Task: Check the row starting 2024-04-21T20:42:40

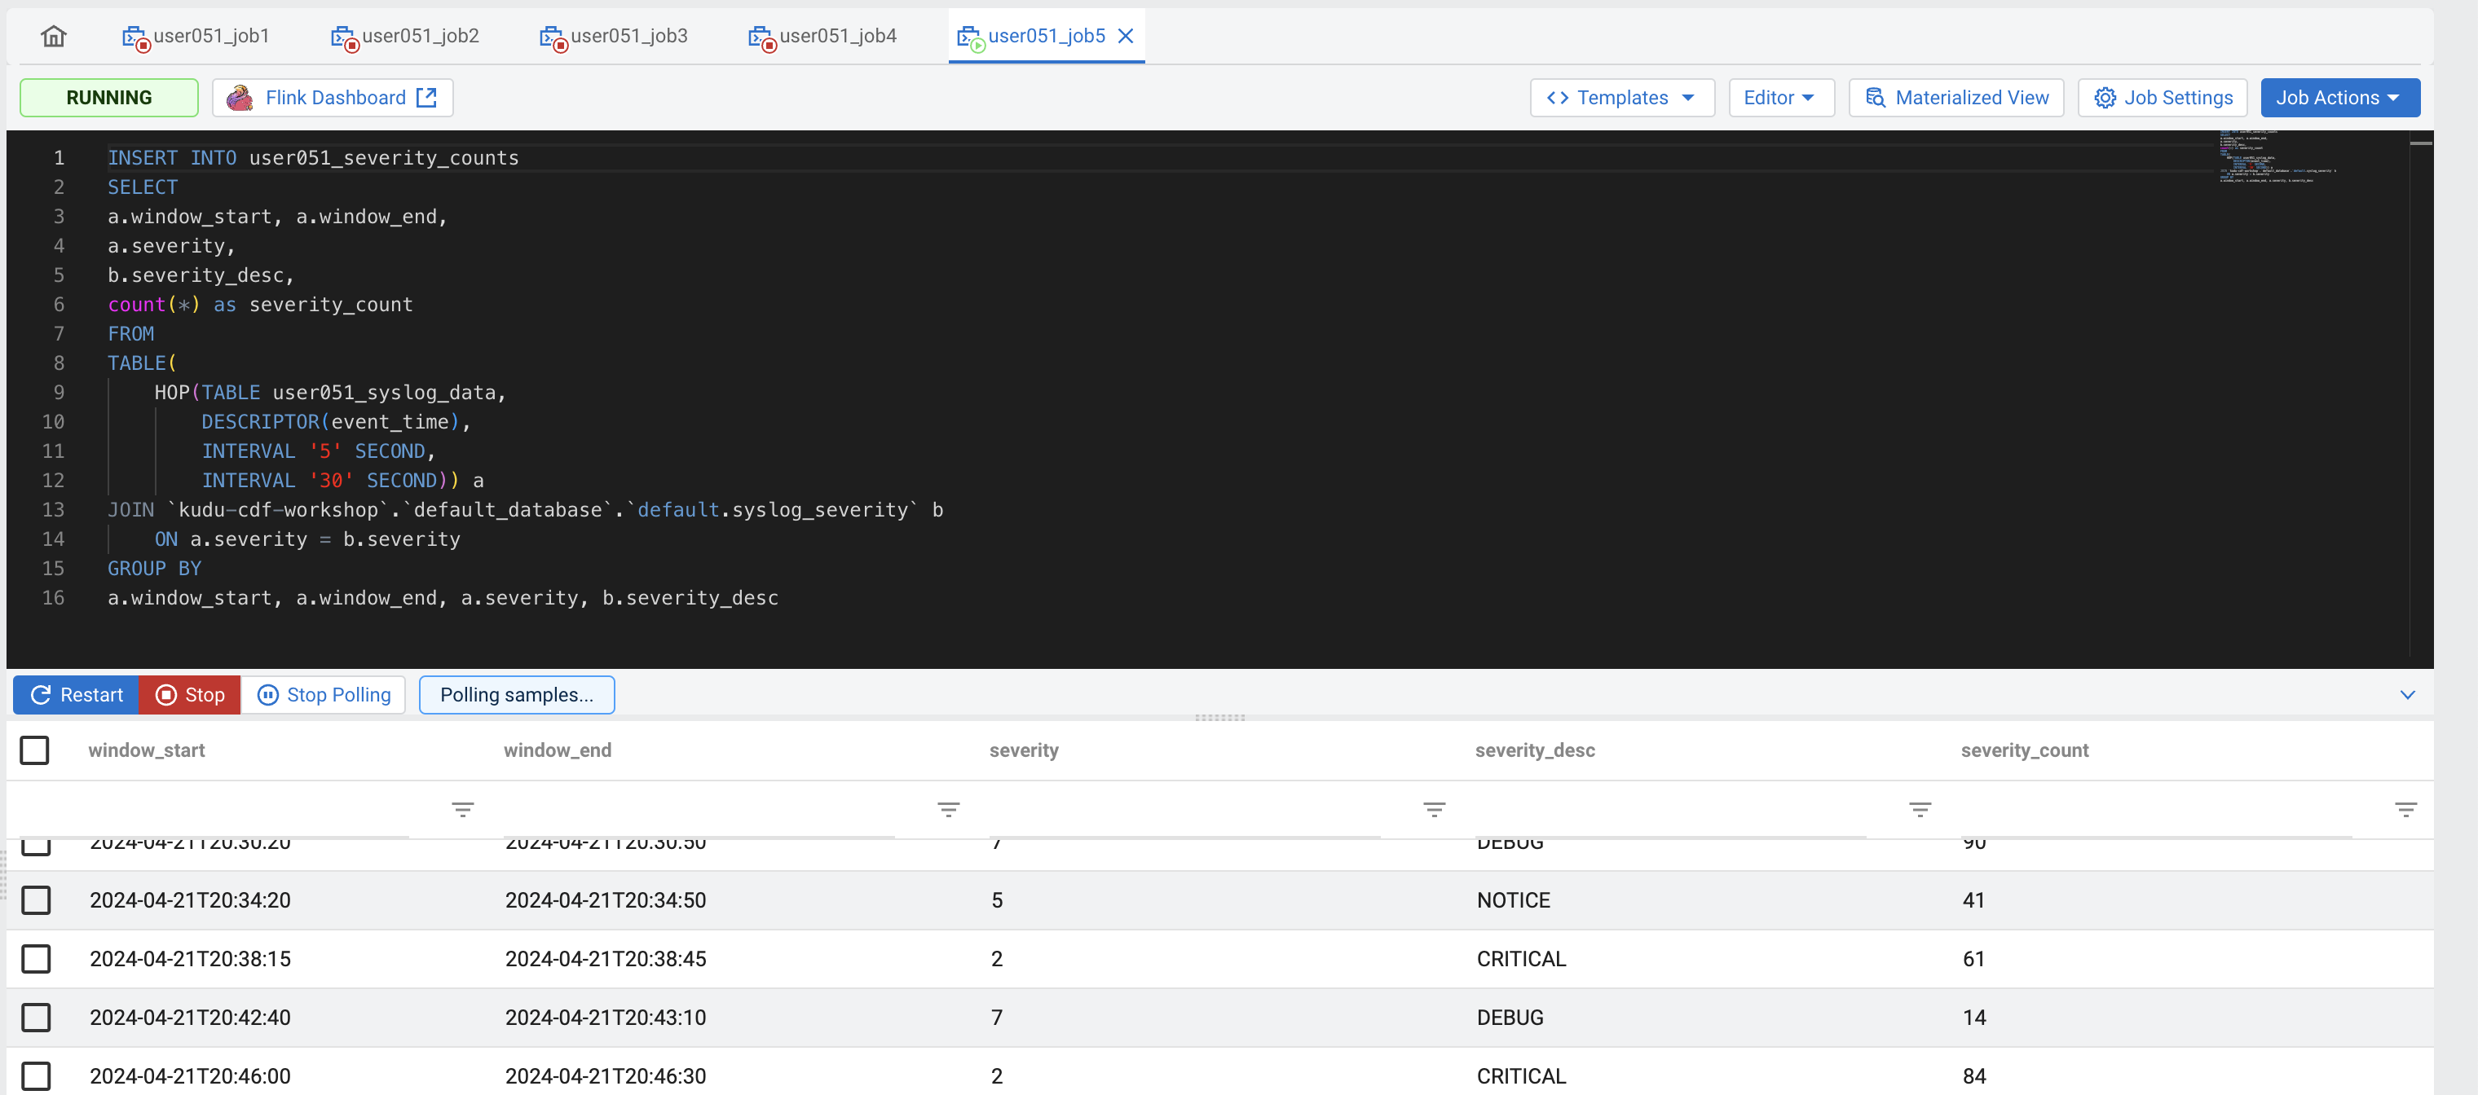Action: coord(36,1017)
